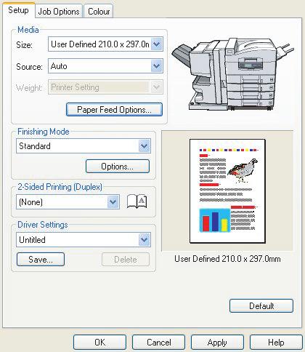This screenshot has height=352, width=305.
Task: Save the current driver settings
Action: pos(41,260)
